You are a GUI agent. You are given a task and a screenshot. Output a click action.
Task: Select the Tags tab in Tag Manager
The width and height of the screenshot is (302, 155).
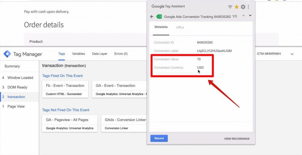61,54
